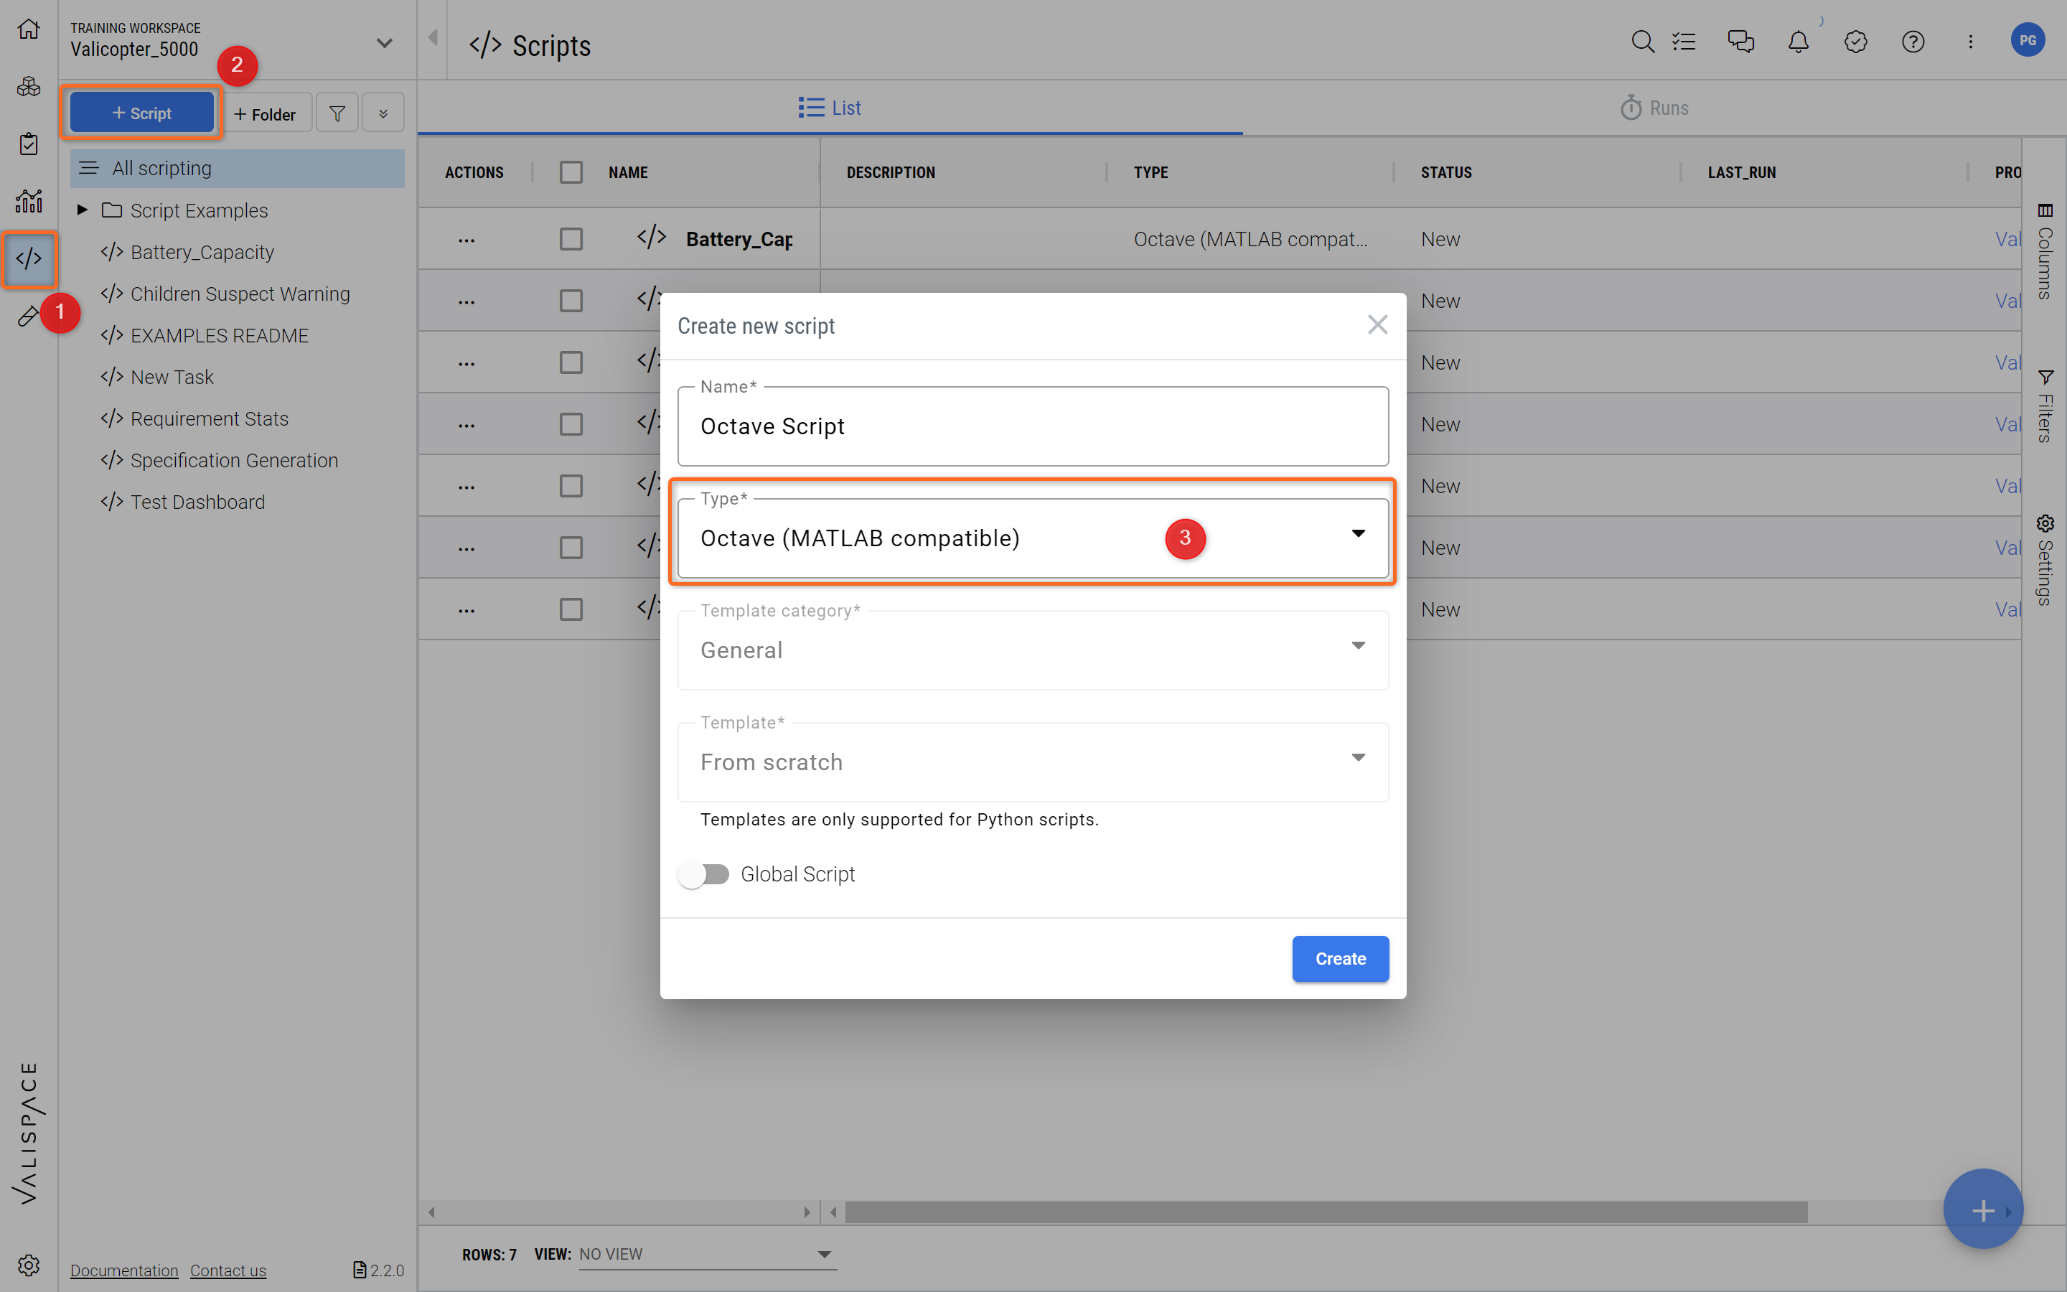Open the Settings side panel
The height and width of the screenshot is (1292, 2067).
point(2044,560)
